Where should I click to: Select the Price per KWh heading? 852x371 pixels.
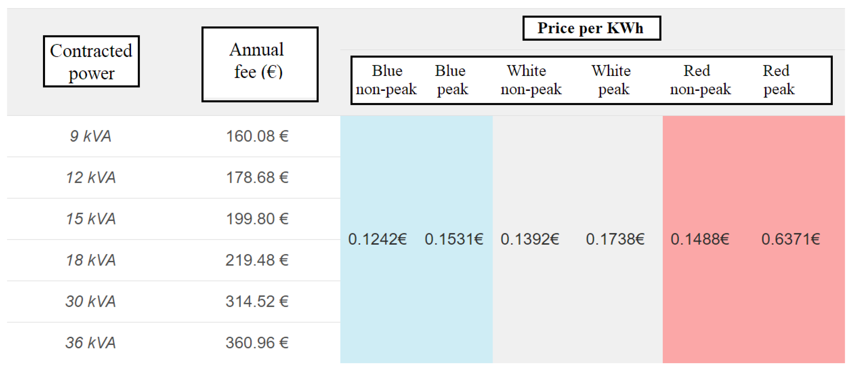tap(591, 28)
